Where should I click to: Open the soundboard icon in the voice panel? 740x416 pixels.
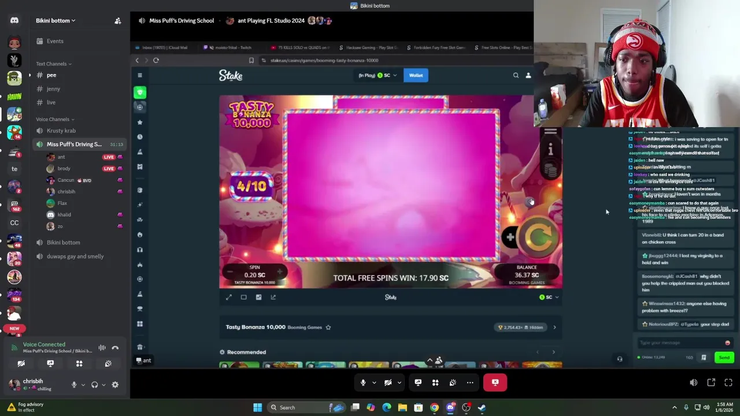point(108,363)
